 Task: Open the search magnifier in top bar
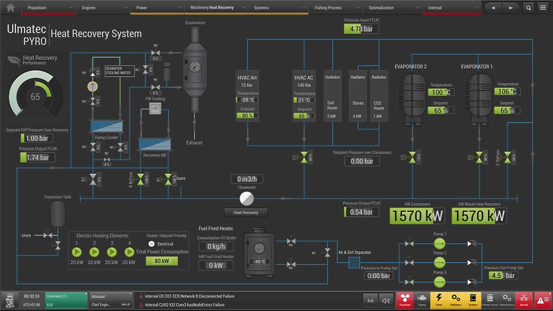click(528, 8)
